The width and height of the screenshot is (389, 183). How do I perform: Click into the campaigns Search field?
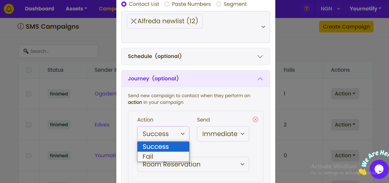click(x=58, y=51)
